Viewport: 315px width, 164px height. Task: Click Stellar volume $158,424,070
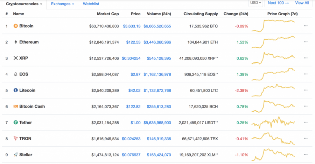(159, 155)
